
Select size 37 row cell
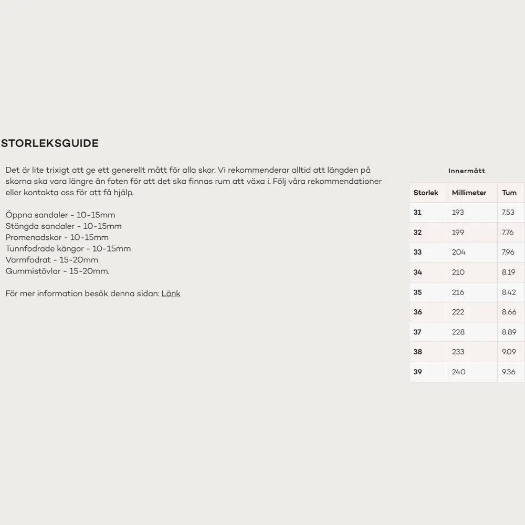[428, 332]
